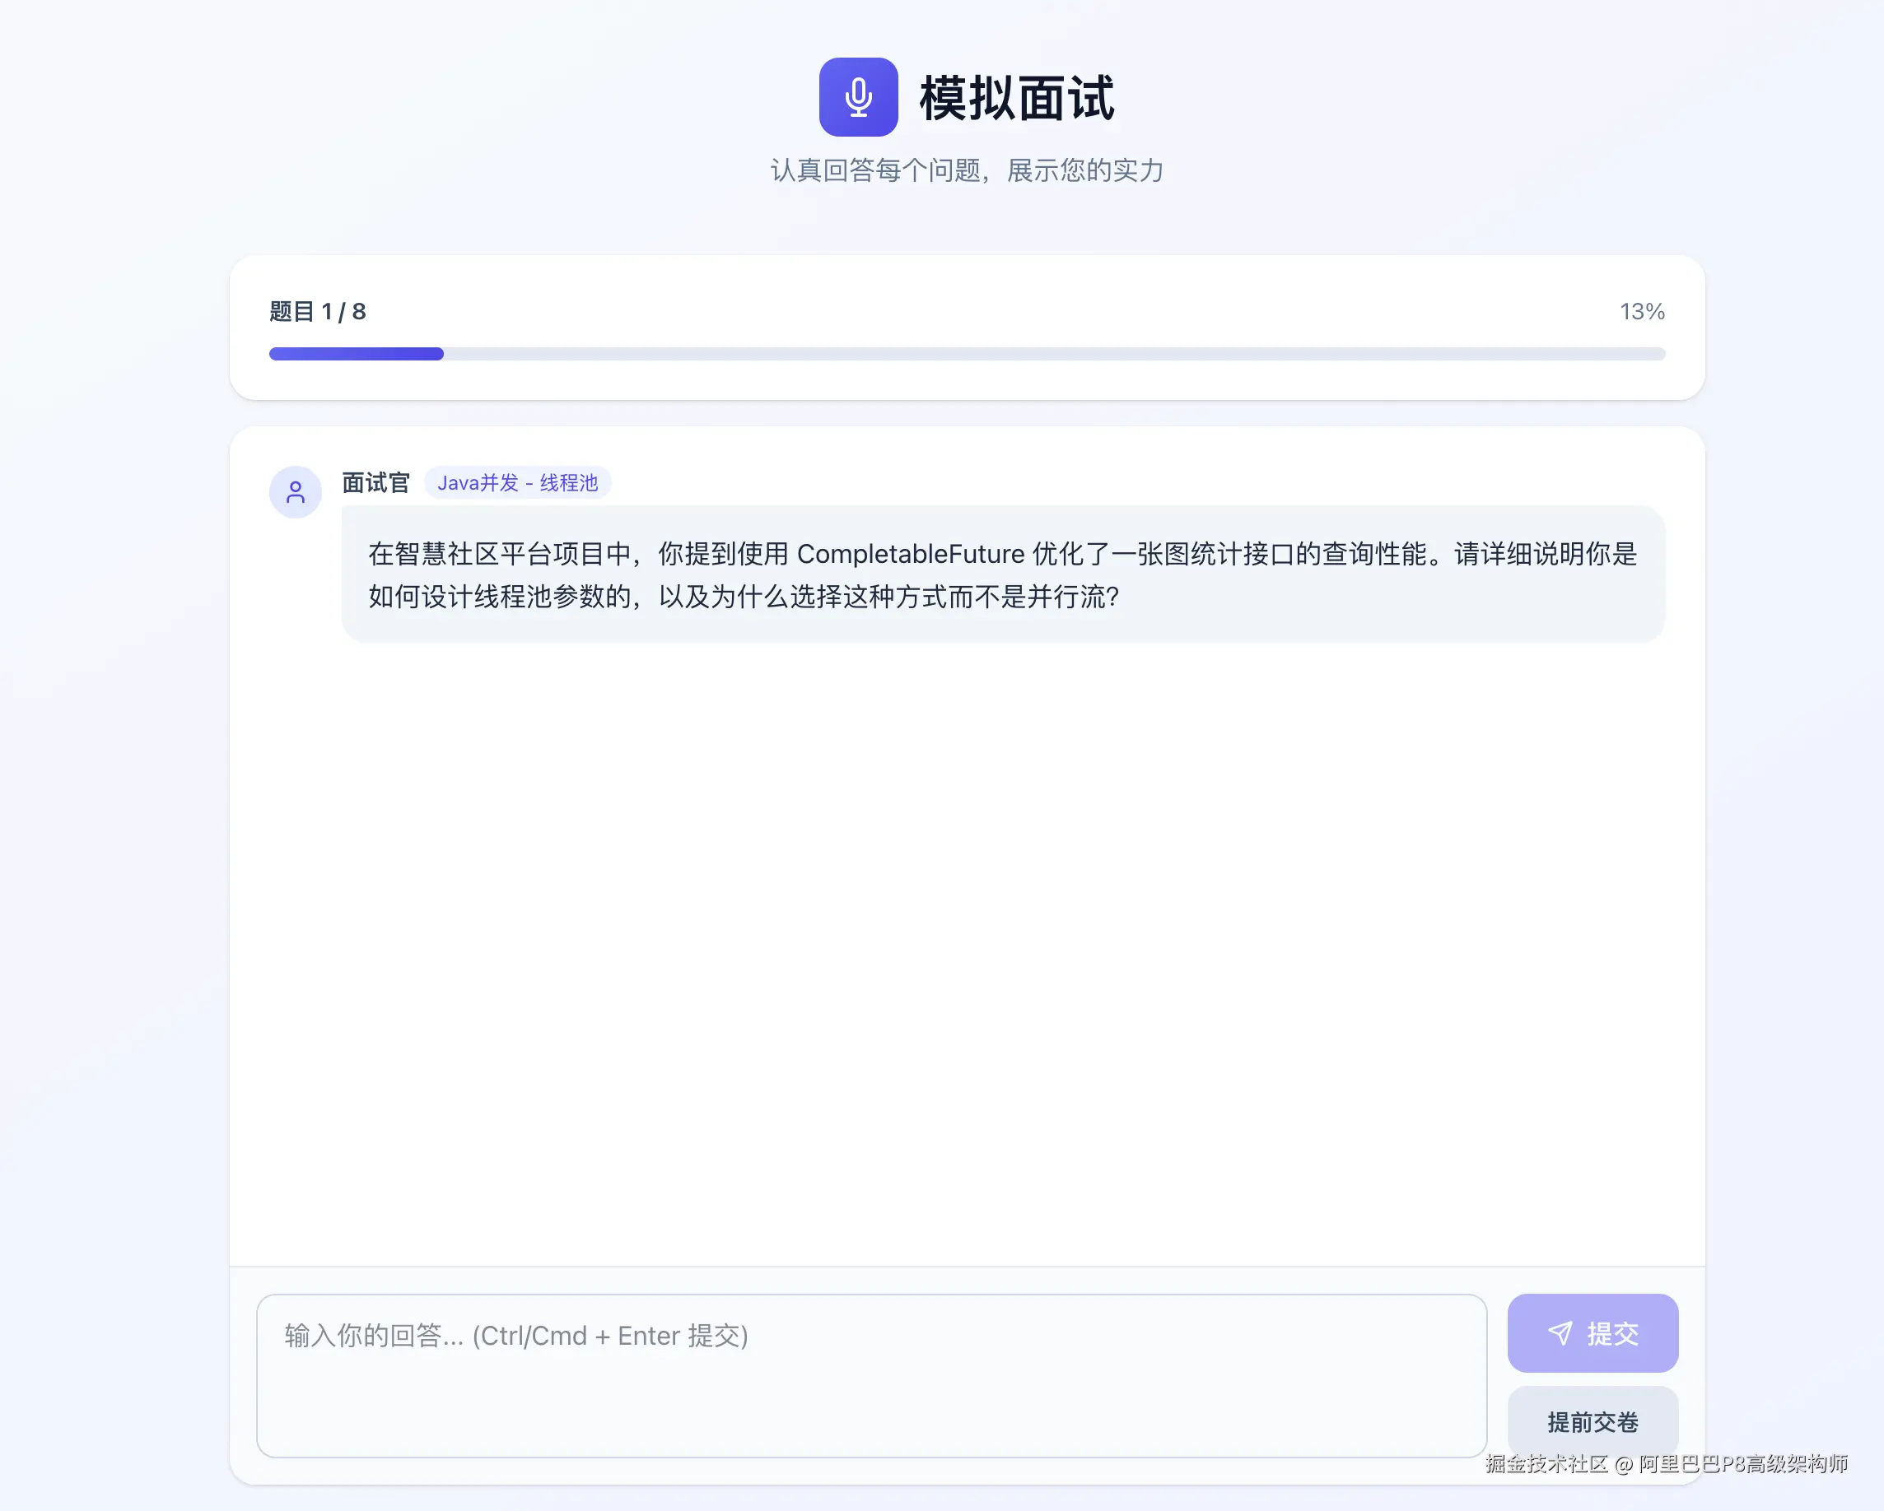Image resolution: width=1884 pixels, height=1511 pixels.
Task: Click the 题目 1 / 8 counter label
Action: point(317,312)
